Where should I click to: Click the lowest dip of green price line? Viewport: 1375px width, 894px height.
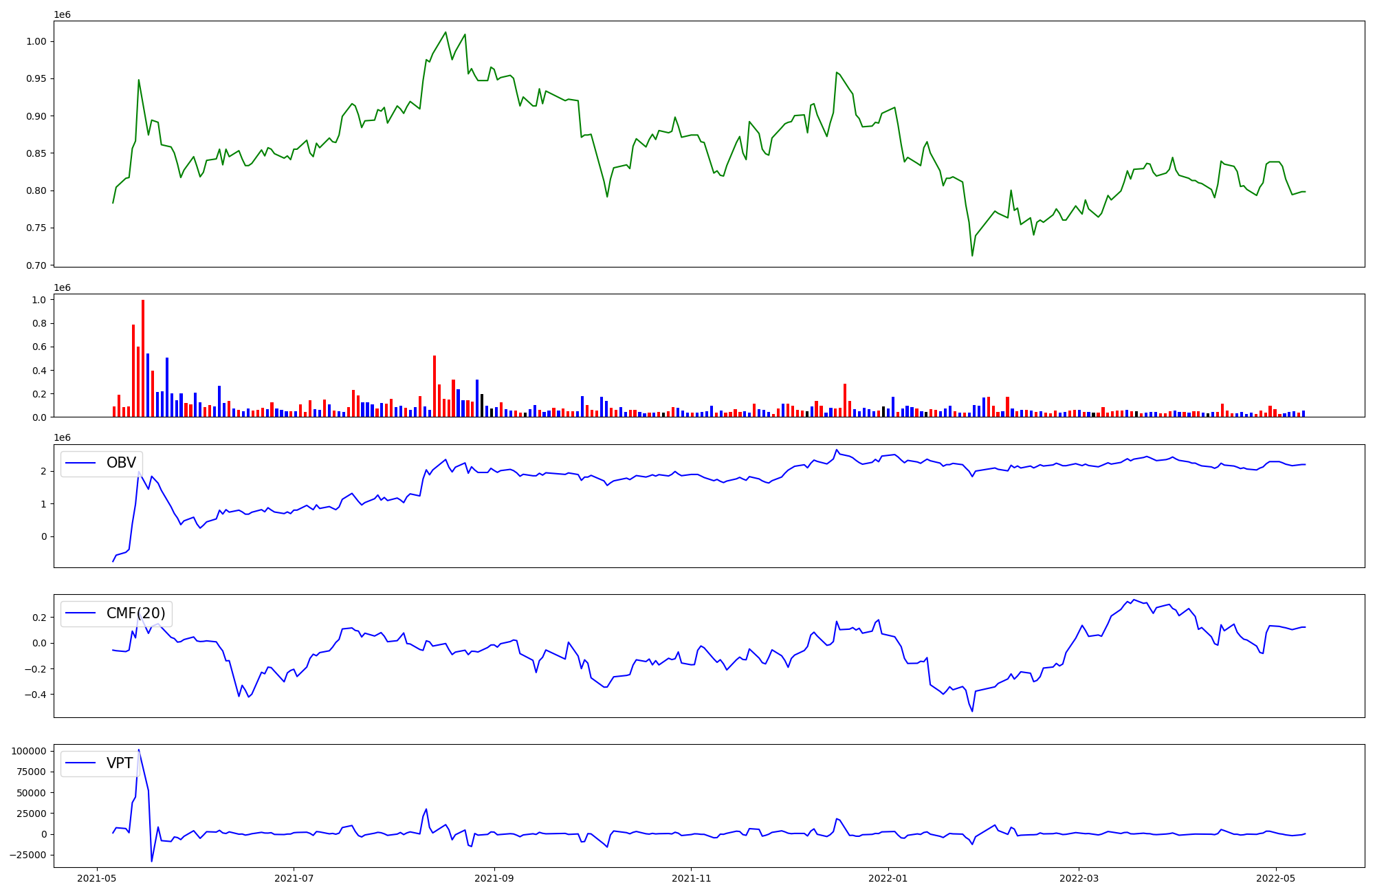pos(972,256)
